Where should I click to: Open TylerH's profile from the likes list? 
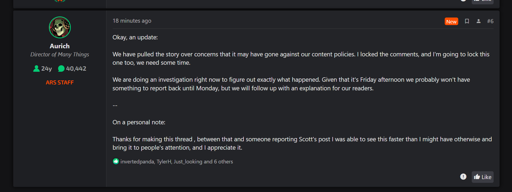pos(164,162)
